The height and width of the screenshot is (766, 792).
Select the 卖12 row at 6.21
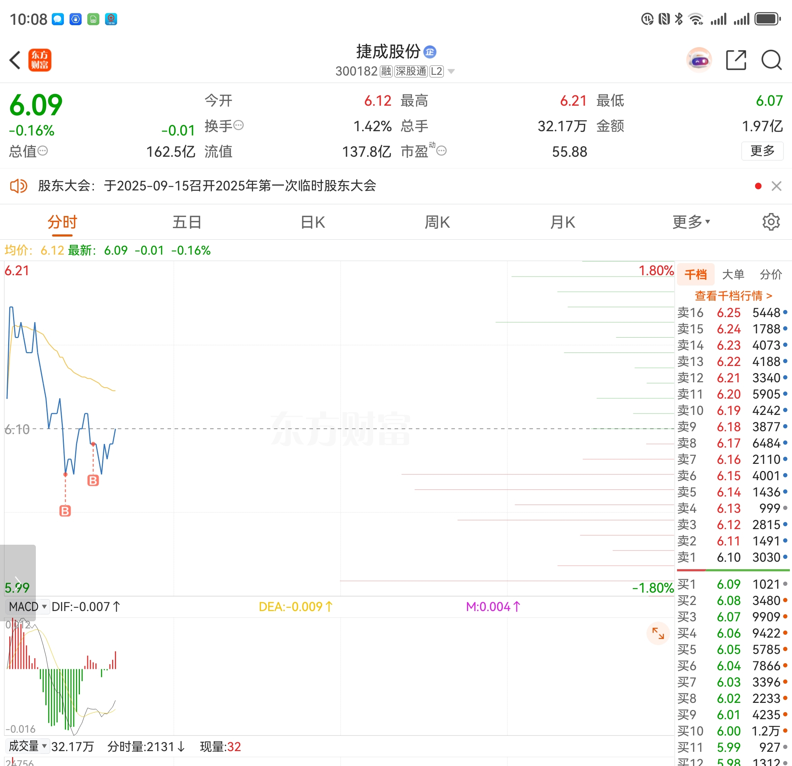tap(733, 378)
